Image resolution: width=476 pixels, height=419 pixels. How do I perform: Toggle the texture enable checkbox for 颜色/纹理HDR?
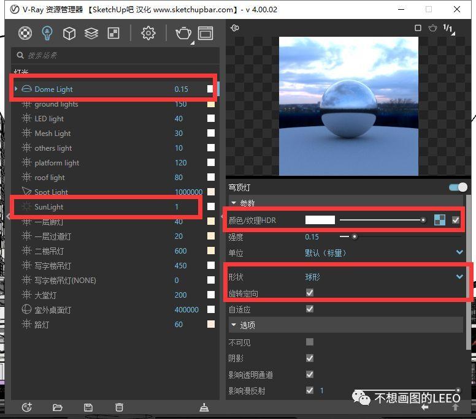tap(456, 220)
